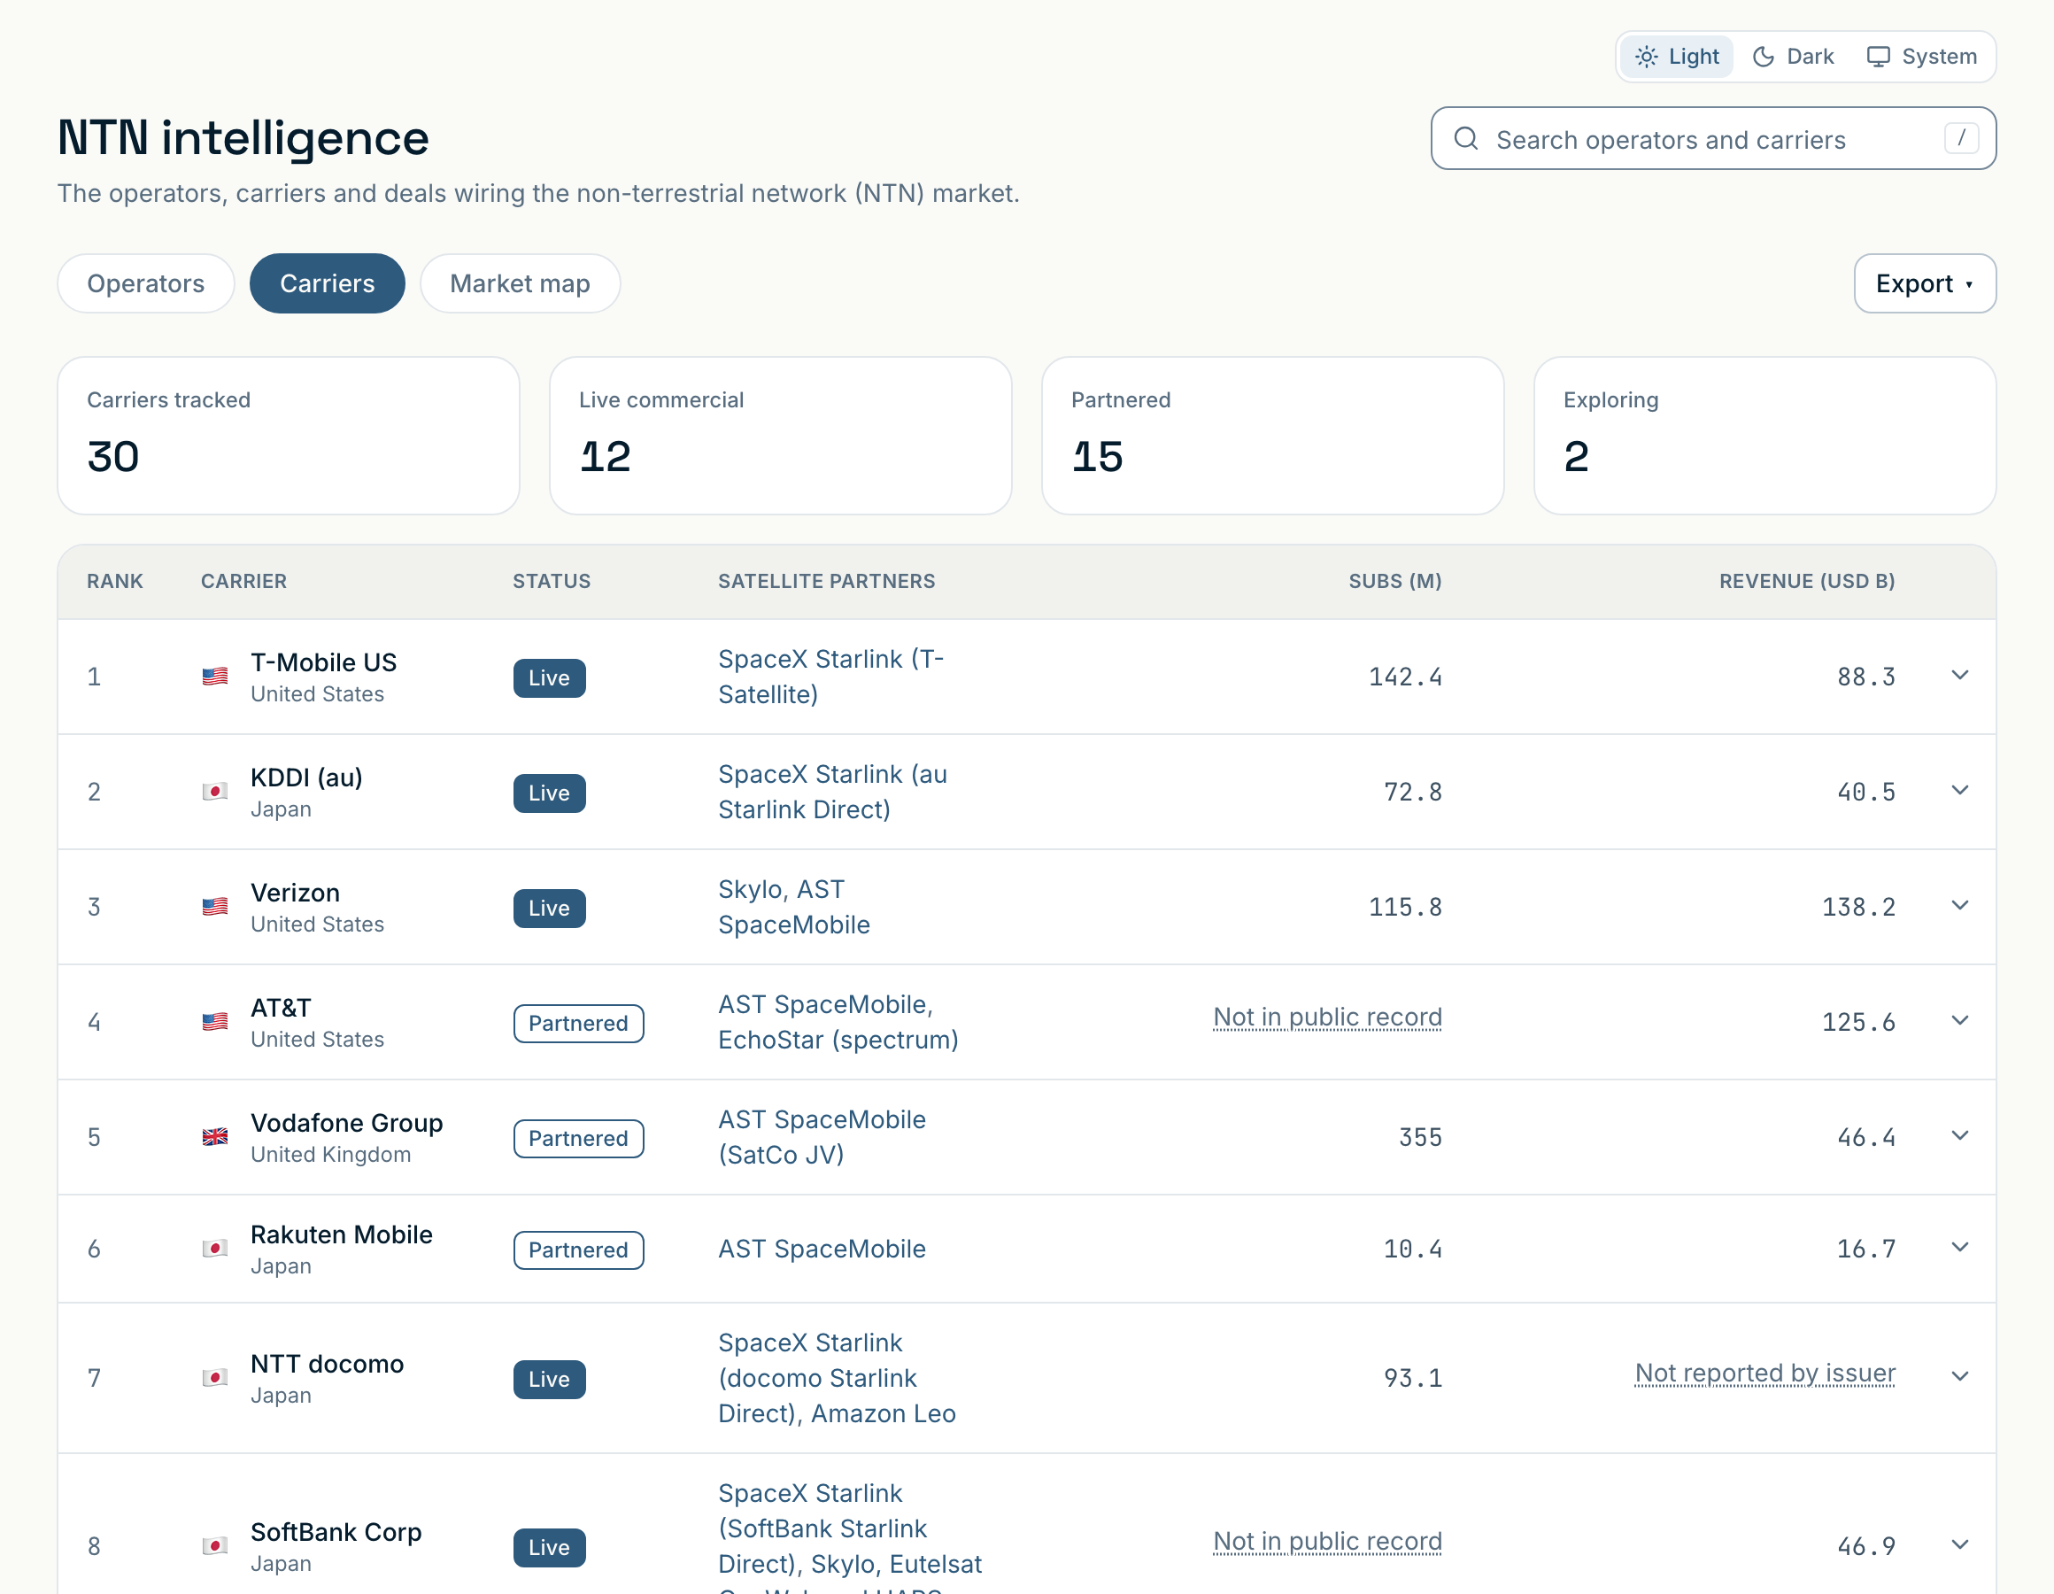Click the Japan flag beside NTT docomo

215,1378
